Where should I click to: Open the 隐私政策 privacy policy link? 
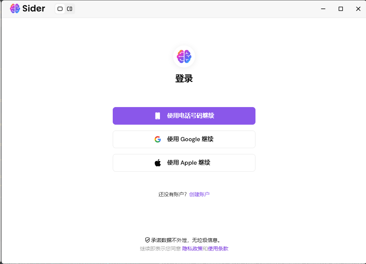coord(193,249)
